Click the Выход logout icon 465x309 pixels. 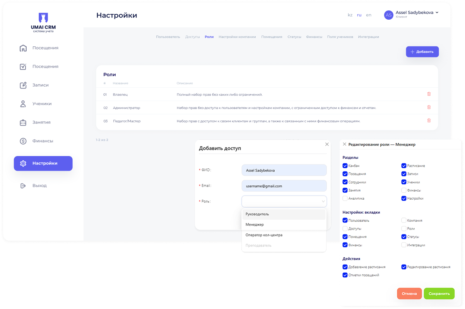23,186
